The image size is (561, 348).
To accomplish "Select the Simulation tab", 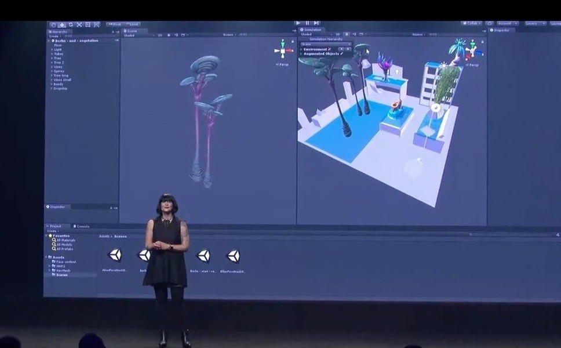I will pos(312,30).
